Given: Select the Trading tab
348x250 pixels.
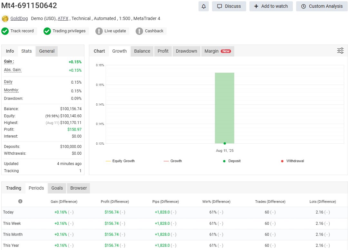Looking at the screenshot, I should coord(14,188).
